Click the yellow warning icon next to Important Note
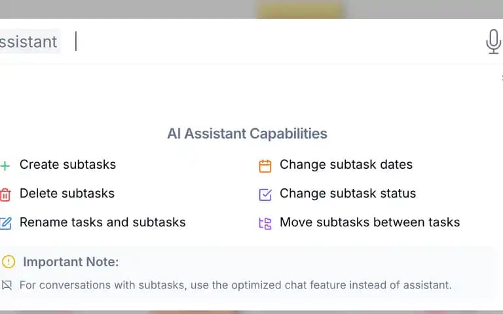Viewport: 503px width, 314px height. pos(9,262)
